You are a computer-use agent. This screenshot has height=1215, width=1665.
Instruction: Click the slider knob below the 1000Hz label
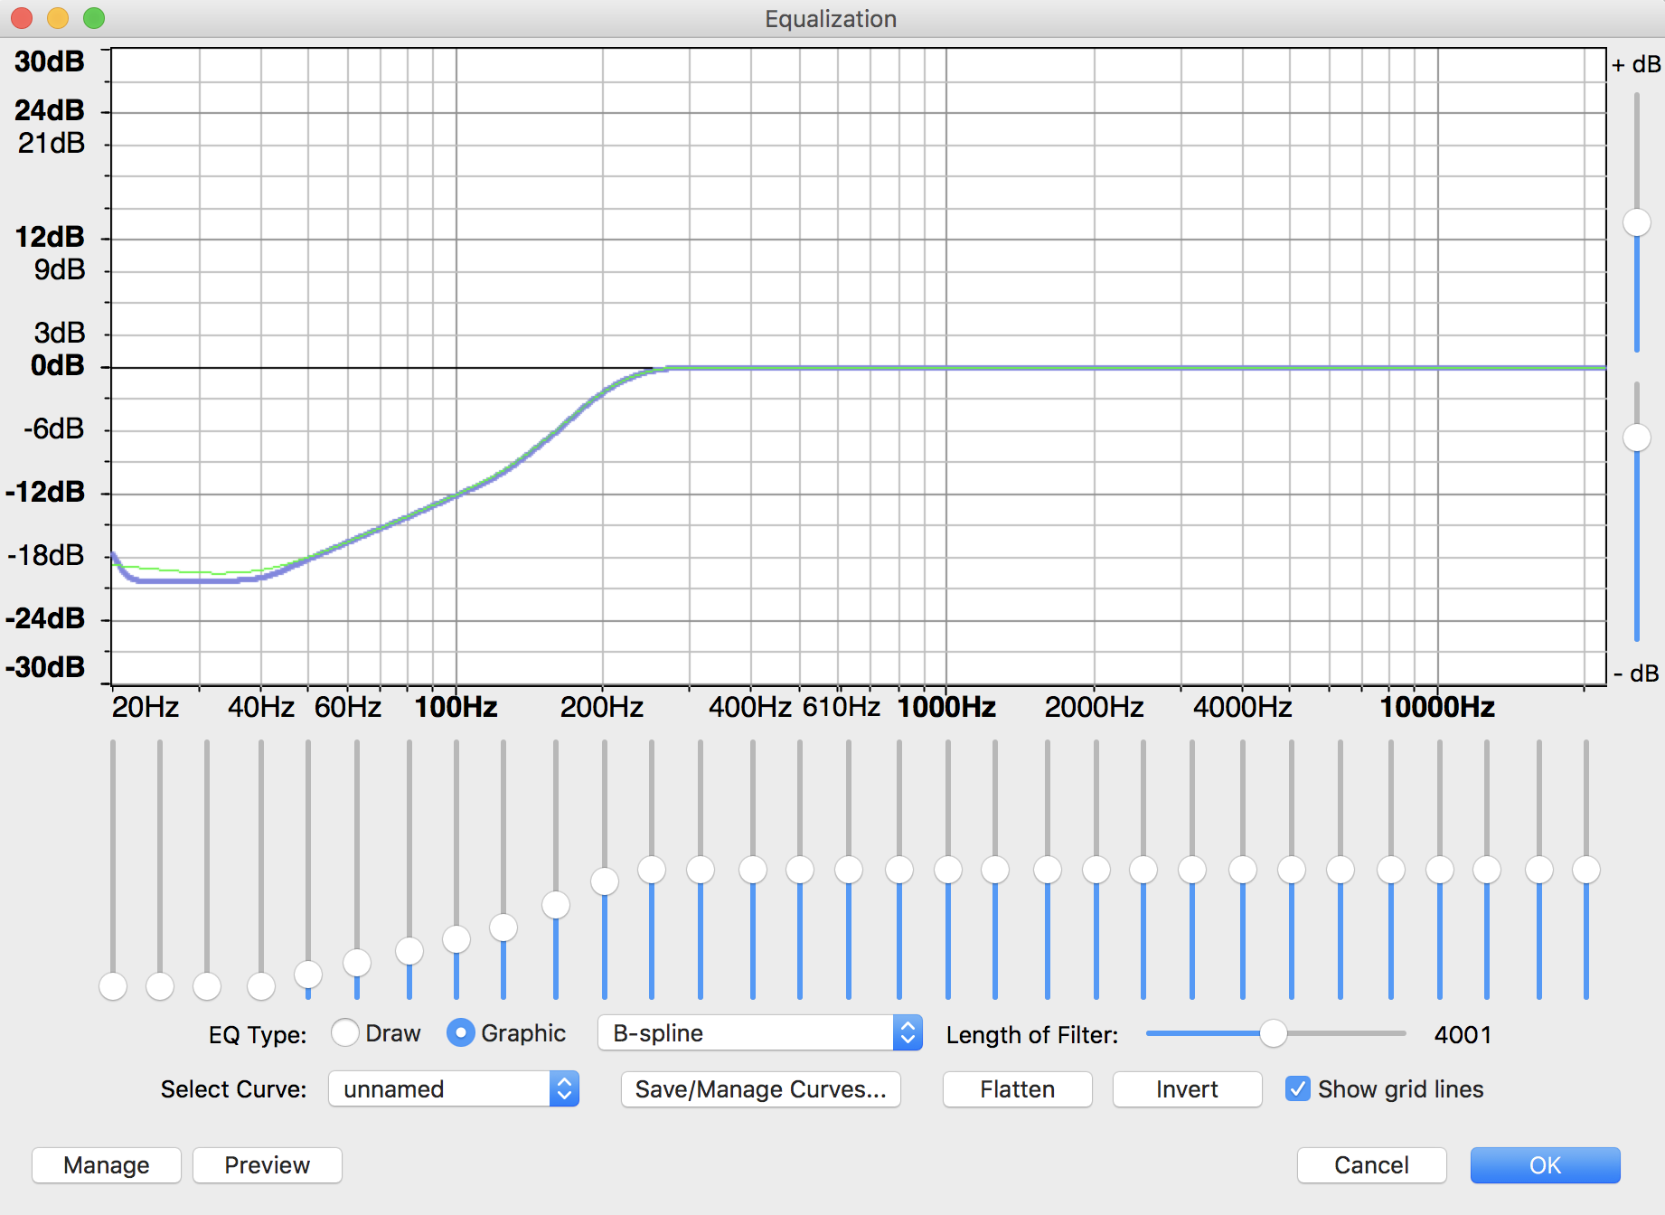[x=948, y=870]
